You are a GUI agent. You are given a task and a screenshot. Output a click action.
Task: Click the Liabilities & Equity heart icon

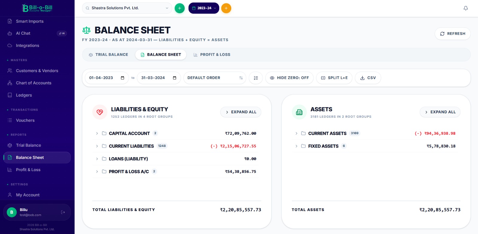point(100,112)
